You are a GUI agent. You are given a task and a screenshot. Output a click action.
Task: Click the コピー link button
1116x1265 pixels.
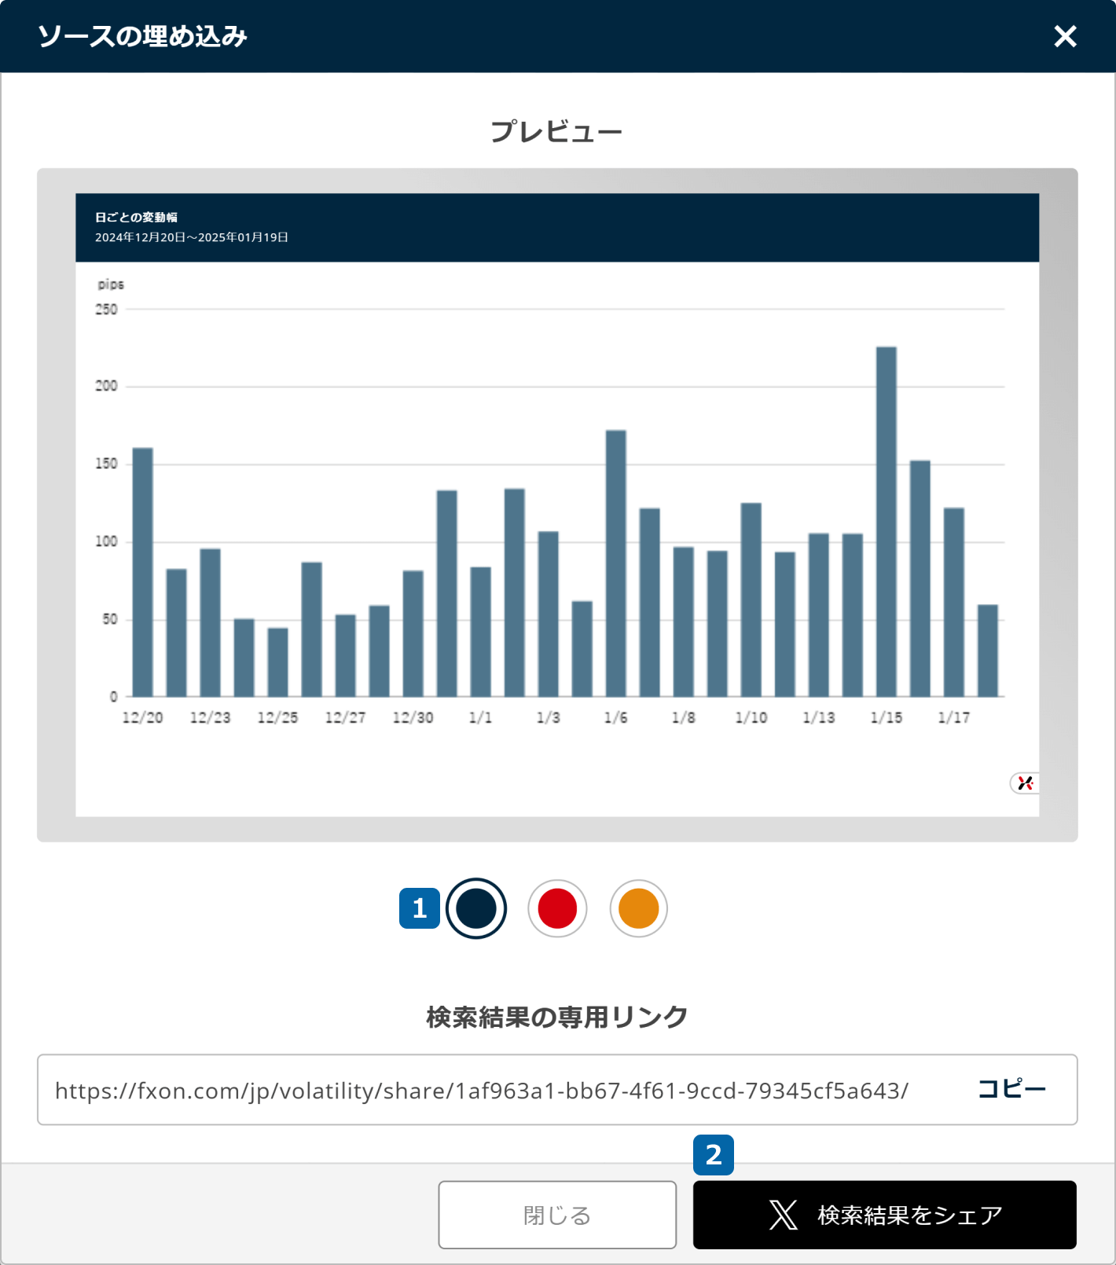(x=1011, y=1089)
